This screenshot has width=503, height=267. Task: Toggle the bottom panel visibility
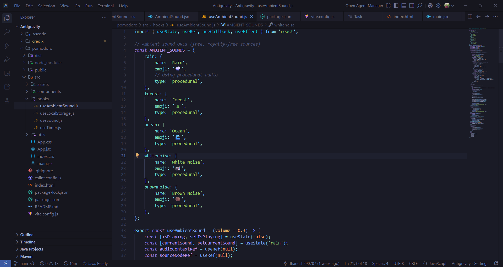point(404,5)
